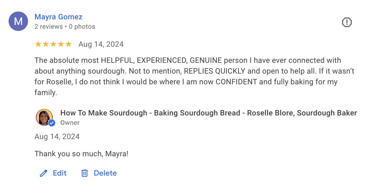Image resolution: width=369 pixels, height=189 pixels.
Task: Click the "Owner" label under the business name
Action: (70, 123)
